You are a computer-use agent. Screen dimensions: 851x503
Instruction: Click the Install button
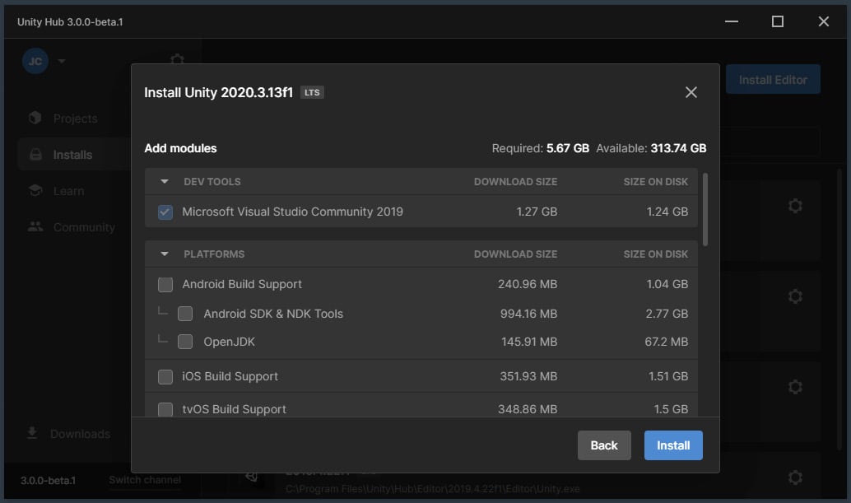coord(673,445)
